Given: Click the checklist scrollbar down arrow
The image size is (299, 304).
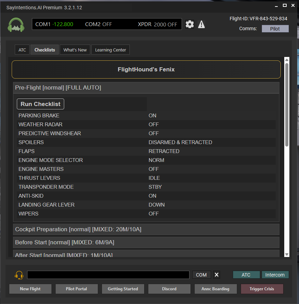Looking at the screenshot, I should (287, 255).
